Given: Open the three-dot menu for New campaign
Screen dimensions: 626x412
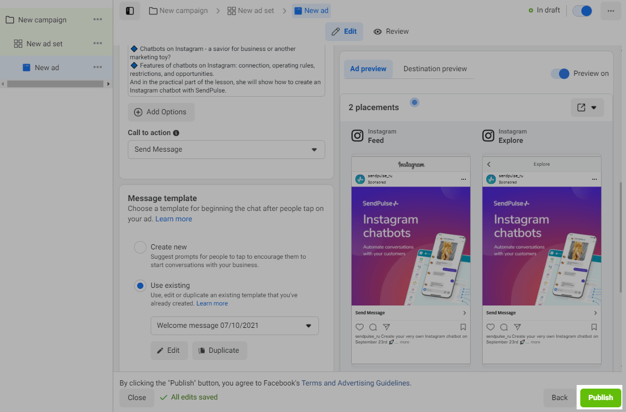Looking at the screenshot, I should click(98, 20).
